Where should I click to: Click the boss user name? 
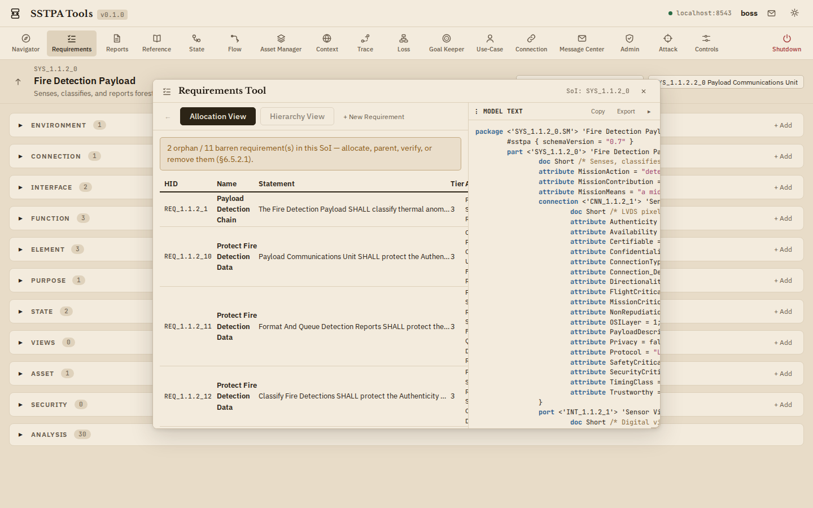pos(749,13)
